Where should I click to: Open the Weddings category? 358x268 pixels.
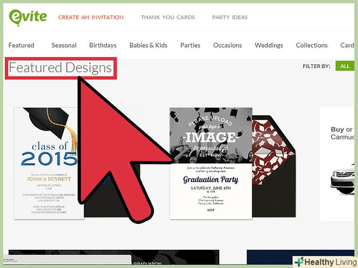[x=268, y=45]
